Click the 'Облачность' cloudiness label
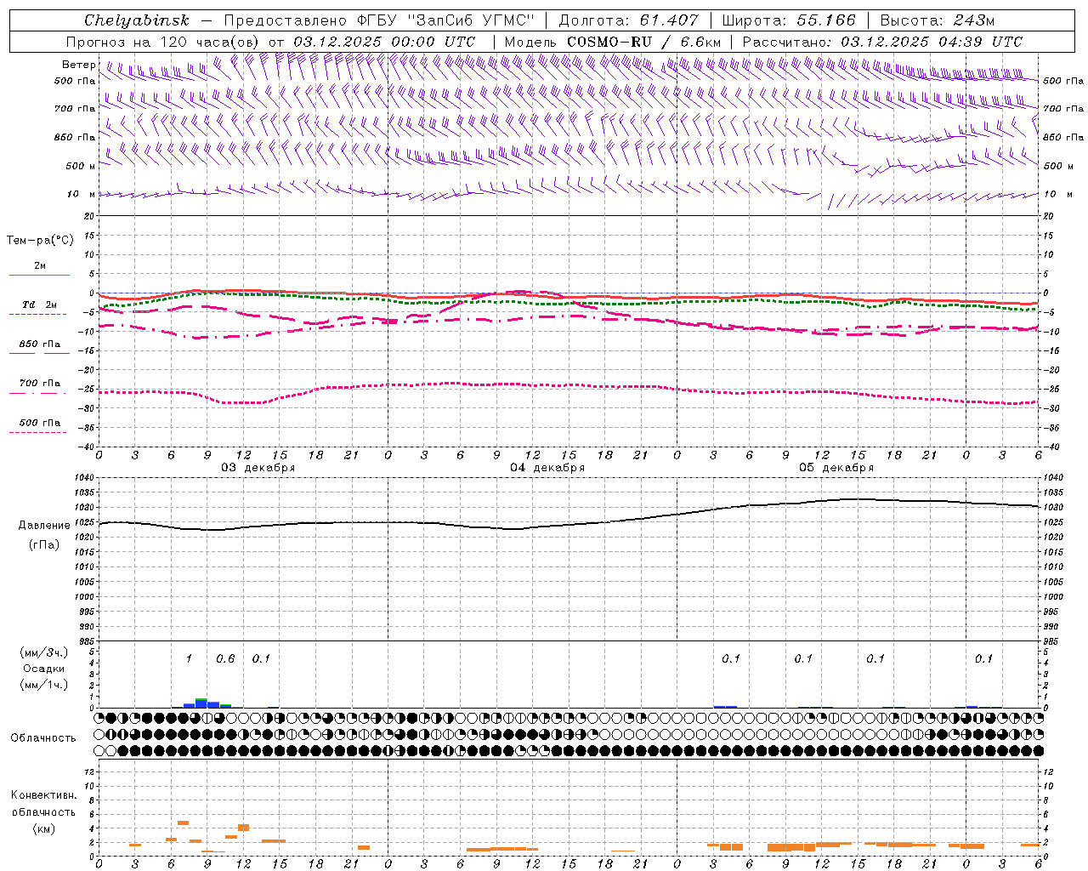The height and width of the screenshot is (871, 1088). [42, 738]
